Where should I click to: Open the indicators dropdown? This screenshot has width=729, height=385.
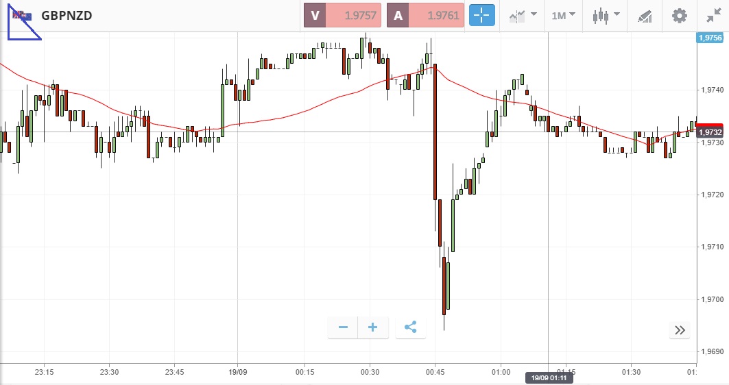(522, 15)
